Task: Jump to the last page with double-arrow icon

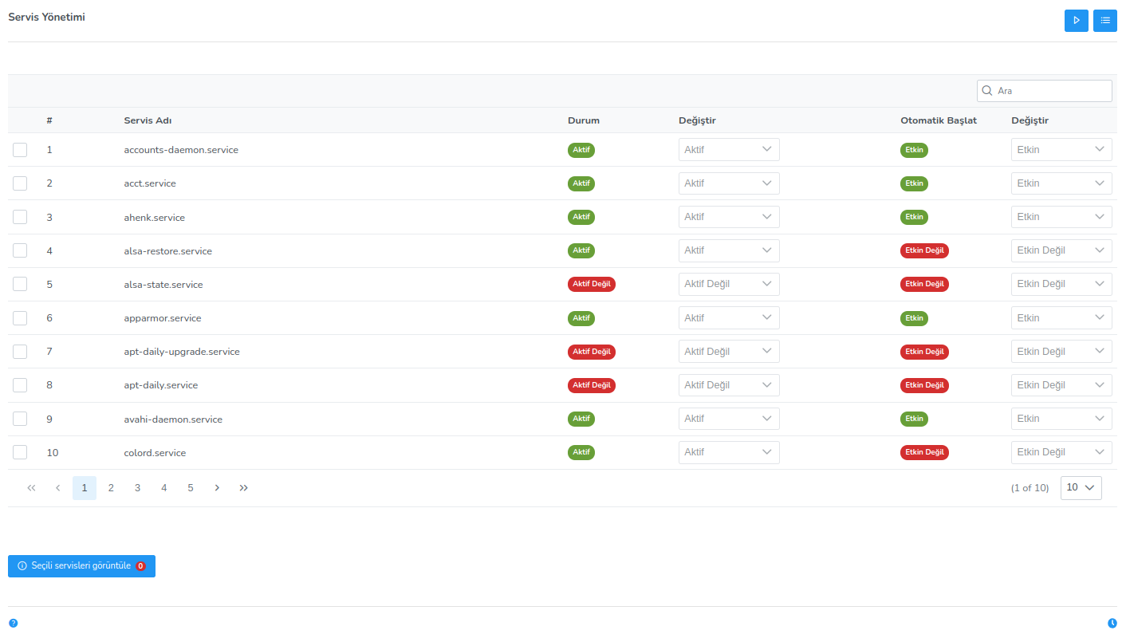Action: coord(243,487)
